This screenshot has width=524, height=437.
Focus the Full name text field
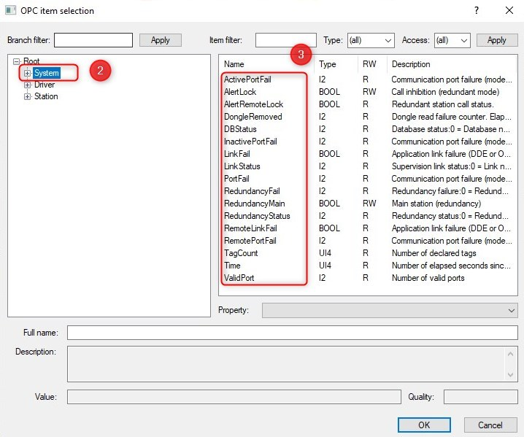point(292,333)
